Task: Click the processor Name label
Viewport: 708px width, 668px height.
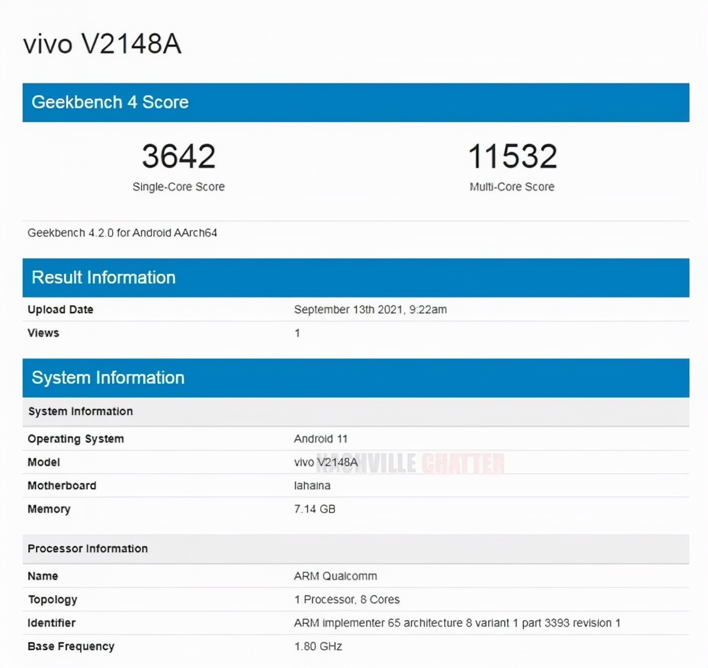Action: pos(43,576)
